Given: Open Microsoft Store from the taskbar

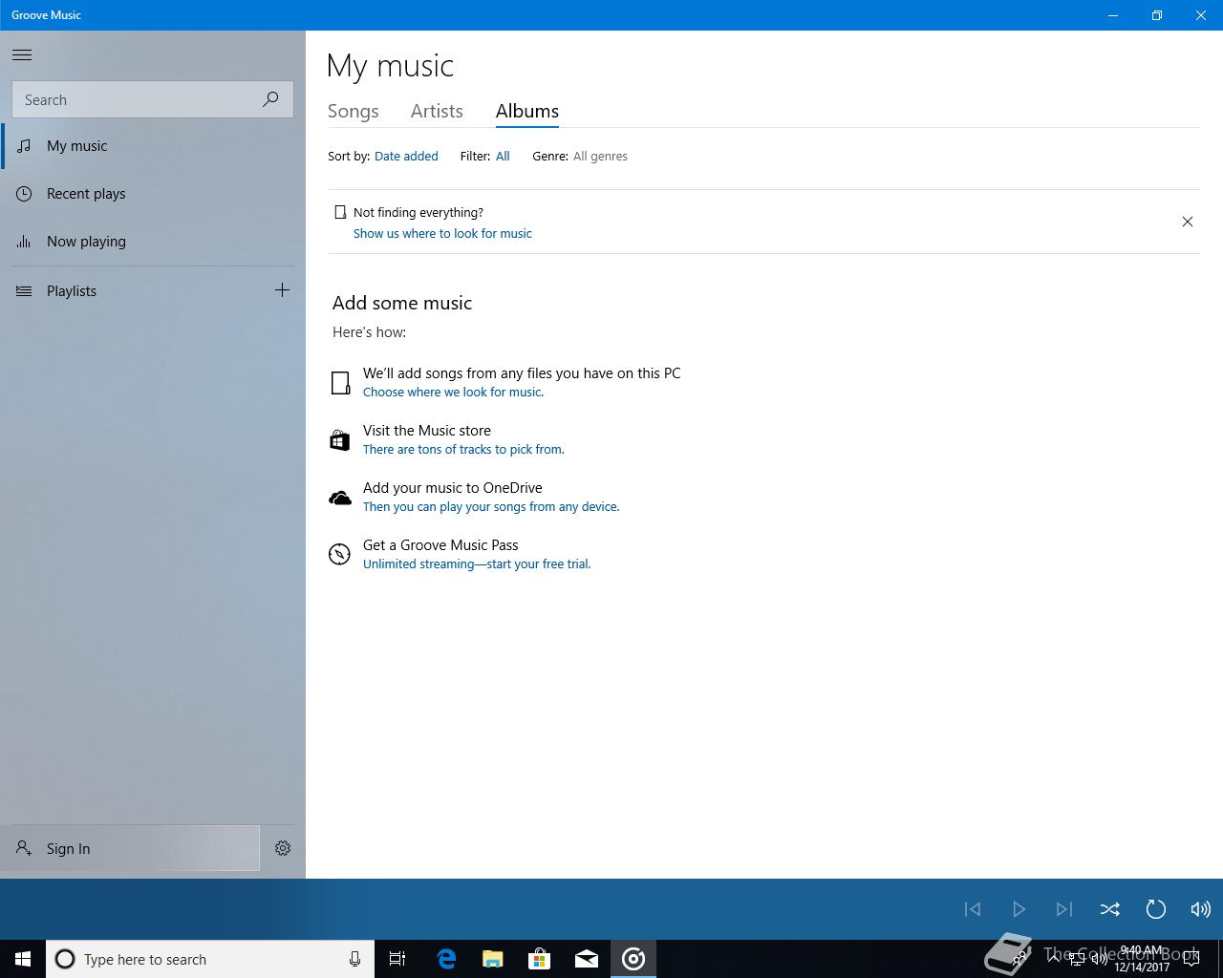Looking at the screenshot, I should click(540, 959).
